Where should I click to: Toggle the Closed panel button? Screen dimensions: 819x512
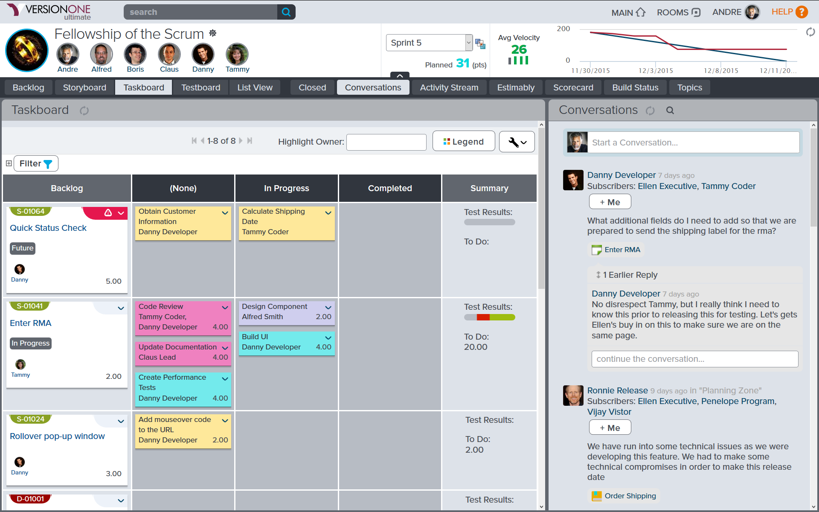click(312, 87)
